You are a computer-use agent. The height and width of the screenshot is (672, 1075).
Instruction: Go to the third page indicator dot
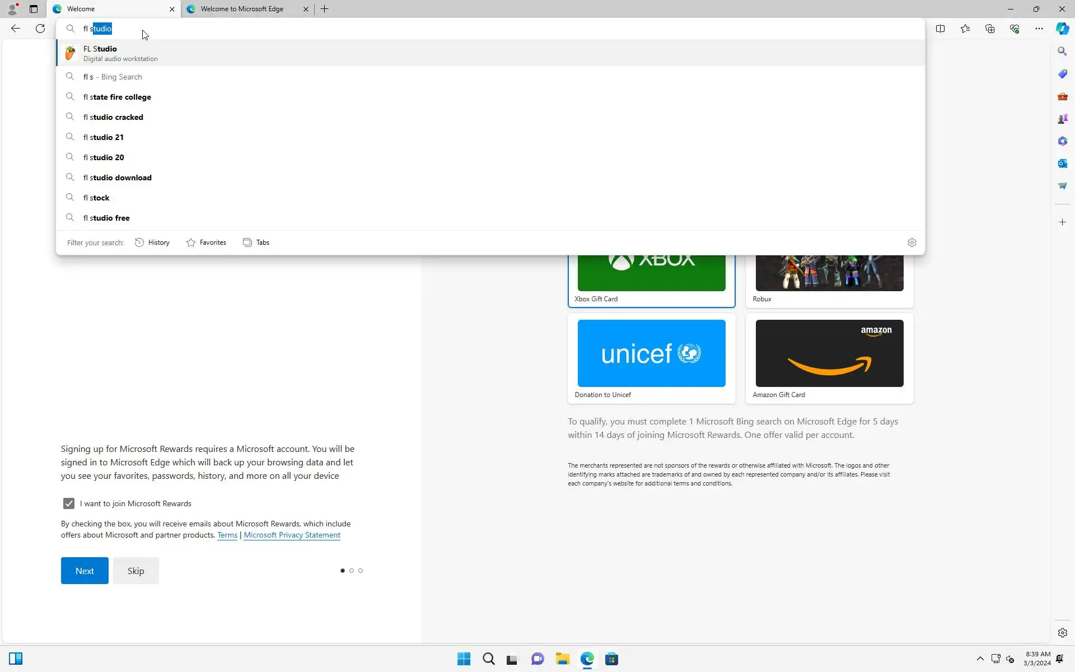click(x=361, y=571)
